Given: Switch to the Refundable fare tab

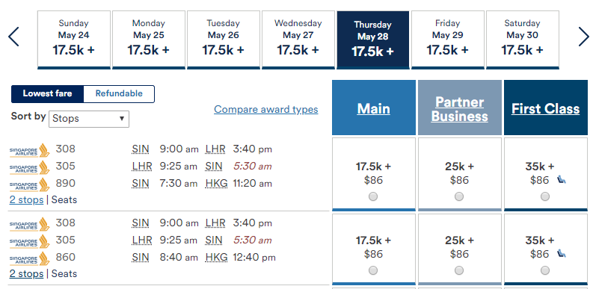Looking at the screenshot, I should 119,93.
